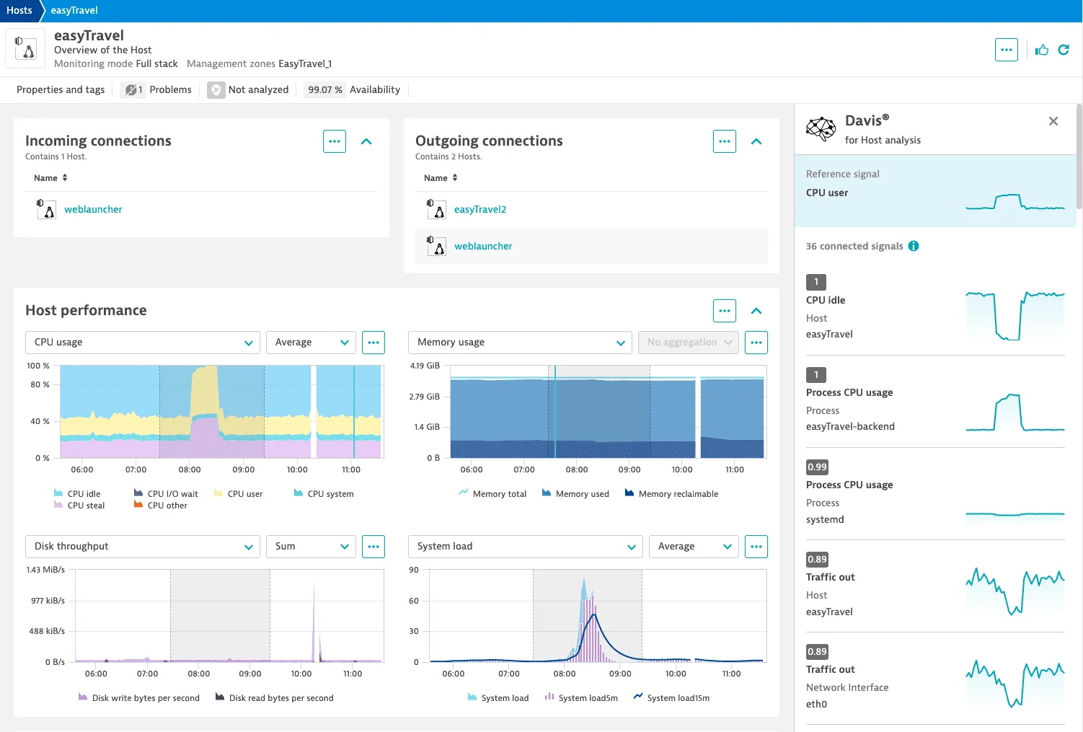Screen dimensions: 1083x732
Task: Click the easyTravel Linux host icon
Action: 25,48
